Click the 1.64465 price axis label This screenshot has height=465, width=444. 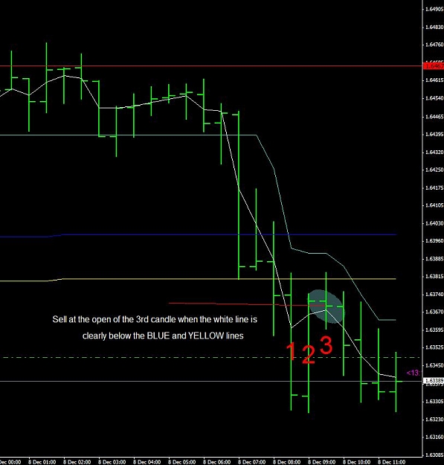tap(434, 117)
